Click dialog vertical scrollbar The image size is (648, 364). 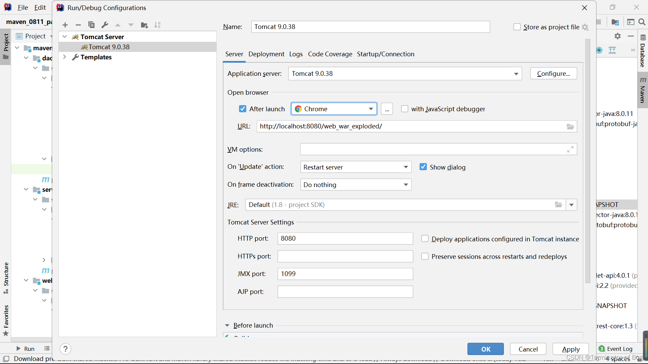(588, 161)
